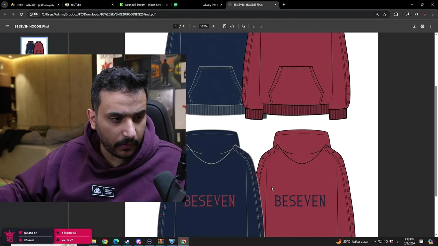
Task: Click the File site info chip
Action: pyautogui.click(x=34, y=14)
